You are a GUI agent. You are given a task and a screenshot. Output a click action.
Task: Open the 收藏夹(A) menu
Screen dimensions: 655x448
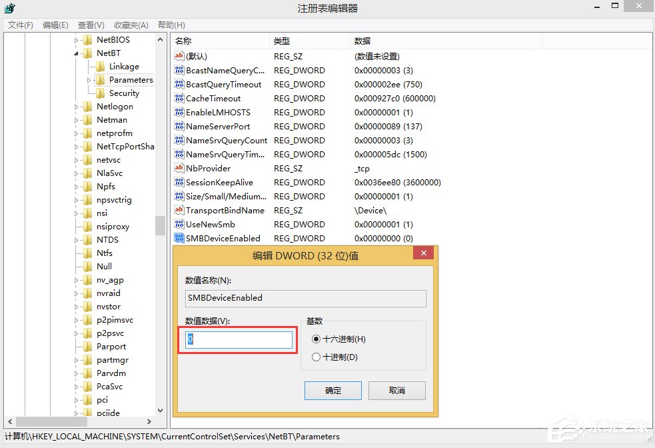pyautogui.click(x=130, y=25)
